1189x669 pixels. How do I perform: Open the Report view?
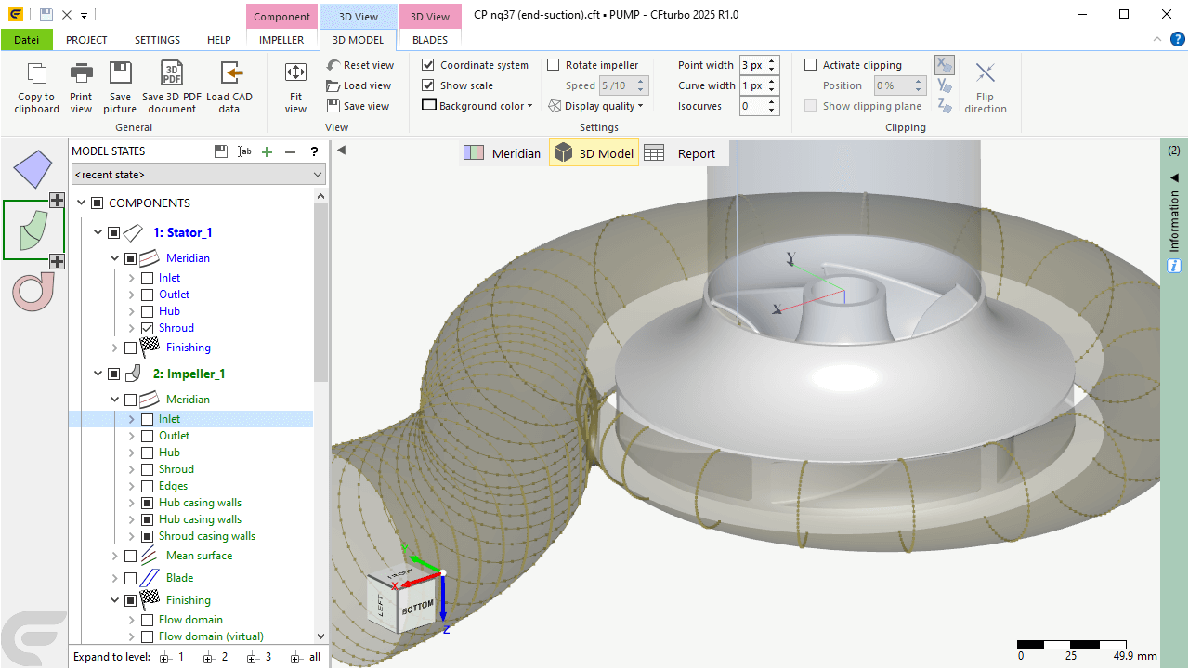coord(680,153)
